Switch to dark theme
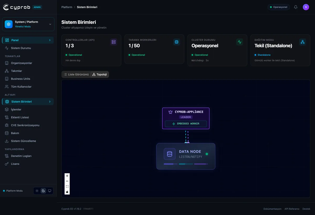Viewport: 315px width, 215px height. (x=43, y=191)
